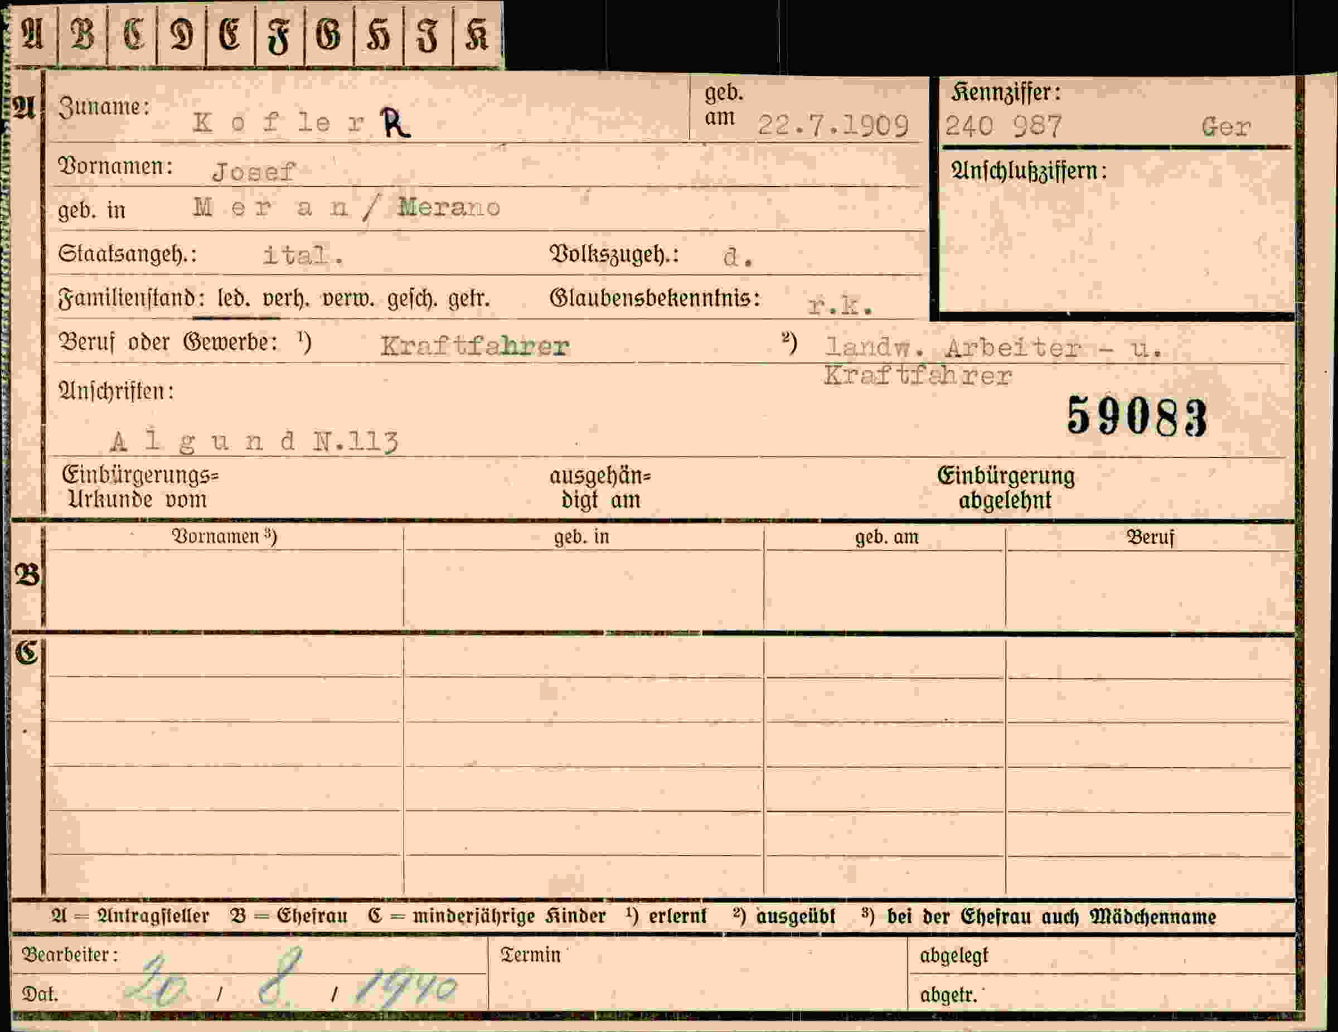Click the footnote '1) erlernt'

tap(667, 917)
